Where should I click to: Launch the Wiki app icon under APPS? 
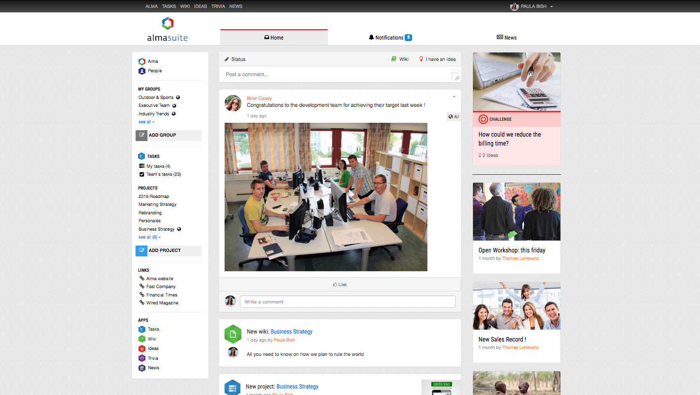[142, 339]
